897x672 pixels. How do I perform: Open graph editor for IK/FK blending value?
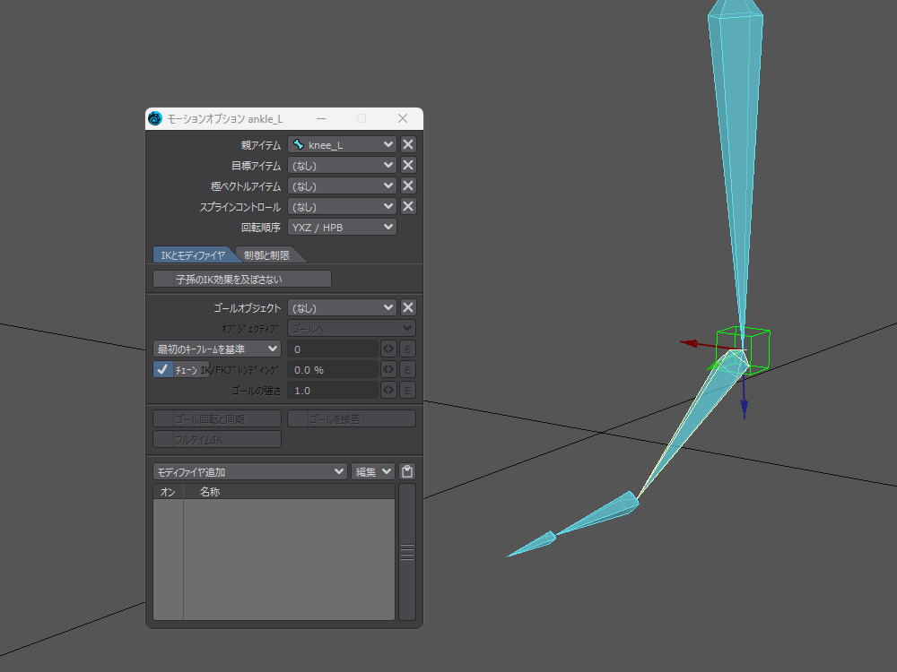[x=388, y=369]
